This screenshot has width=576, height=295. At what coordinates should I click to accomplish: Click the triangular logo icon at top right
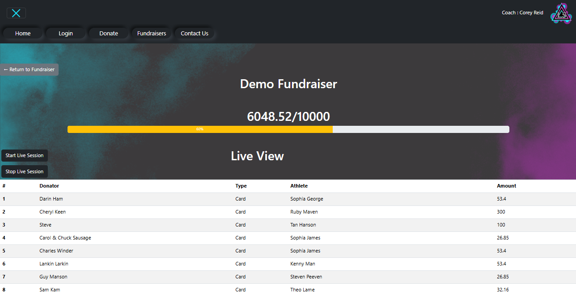pos(561,13)
